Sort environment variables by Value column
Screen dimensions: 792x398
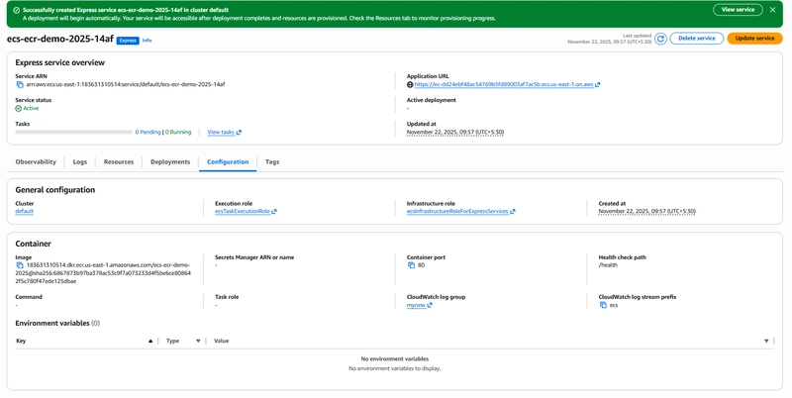click(766, 341)
